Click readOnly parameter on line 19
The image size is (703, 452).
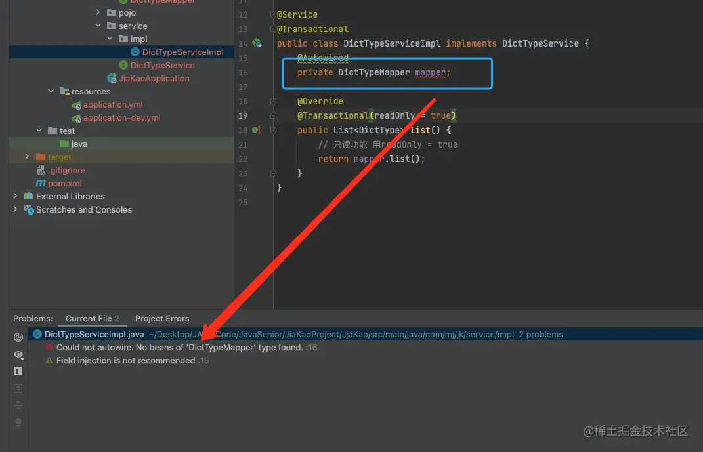394,115
